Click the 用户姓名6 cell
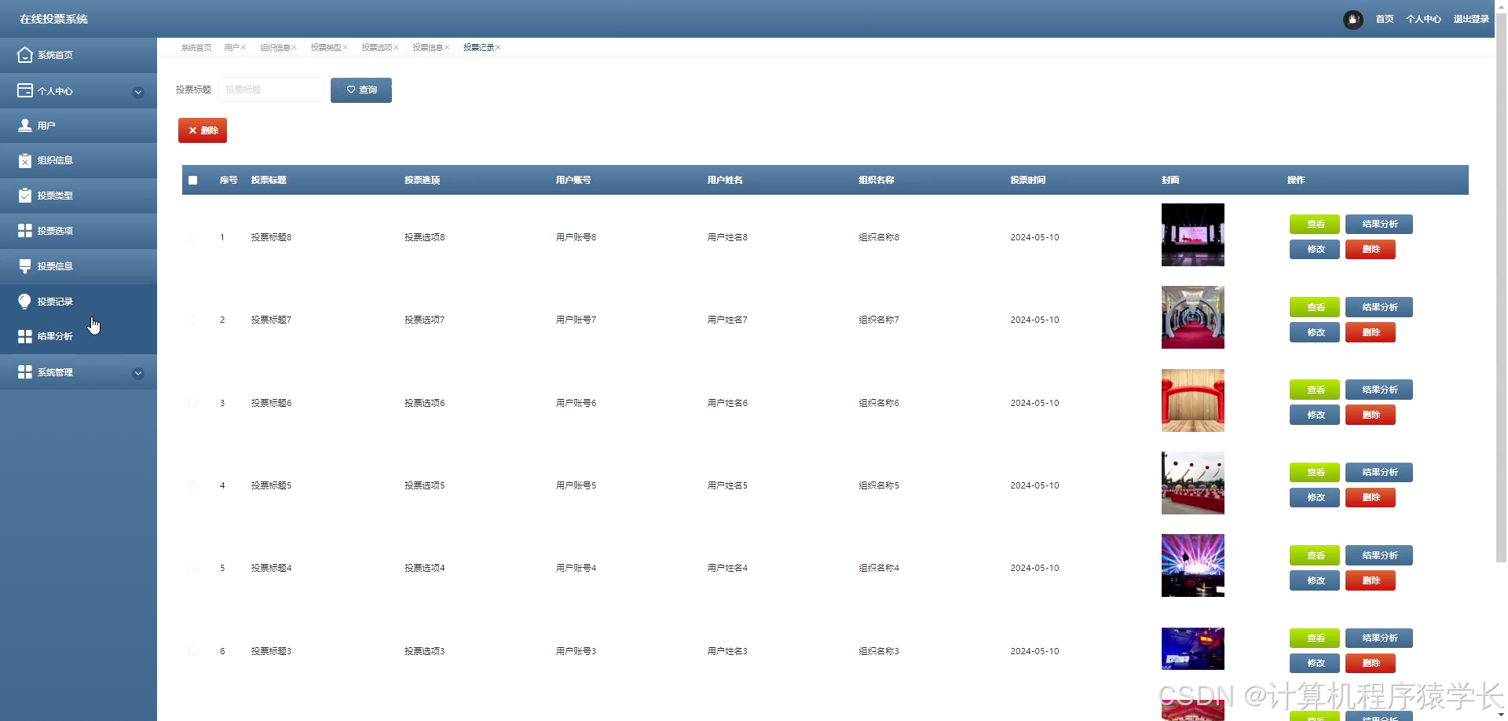 tap(727, 403)
